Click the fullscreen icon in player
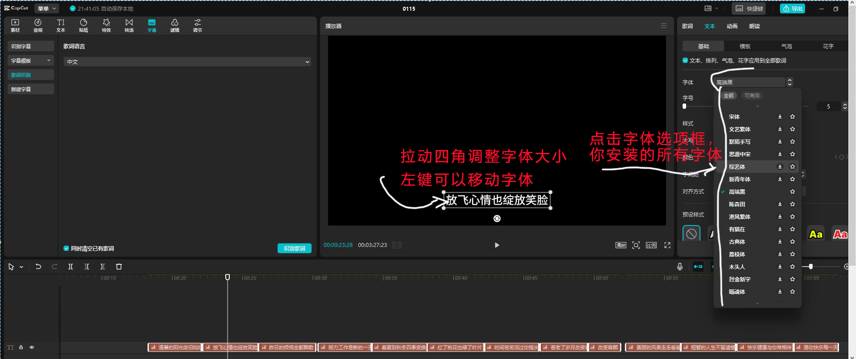 667,245
